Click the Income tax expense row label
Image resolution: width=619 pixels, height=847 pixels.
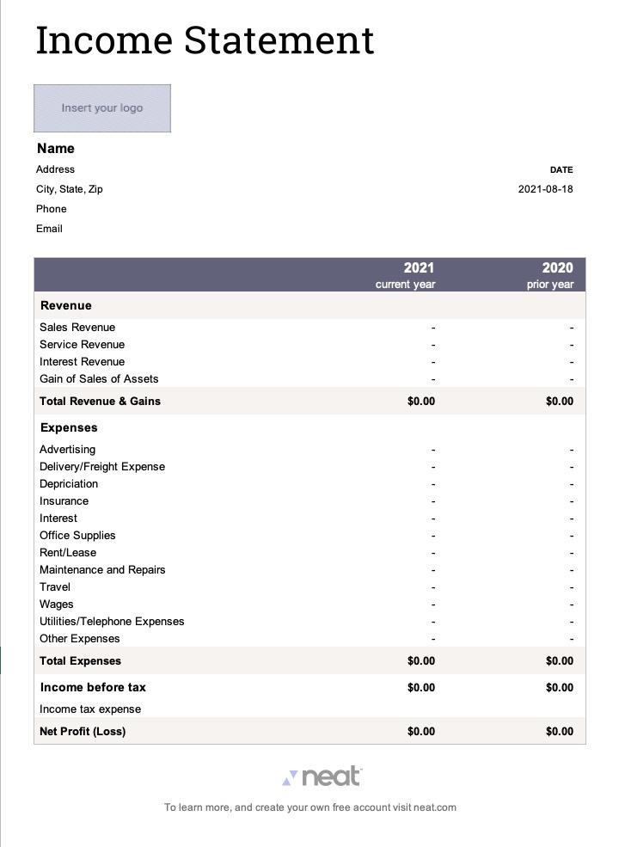[90, 709]
